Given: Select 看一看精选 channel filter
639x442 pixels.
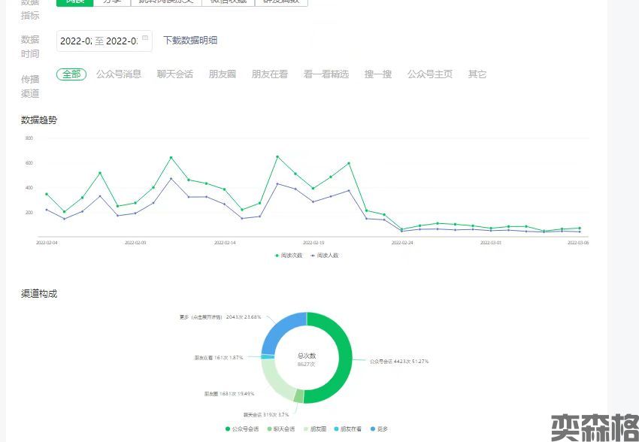Looking at the screenshot, I should (x=326, y=74).
